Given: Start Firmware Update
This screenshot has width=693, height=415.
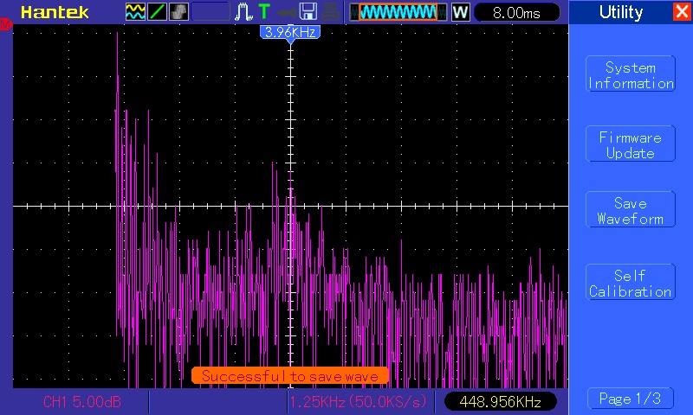Looking at the screenshot, I should [630, 145].
